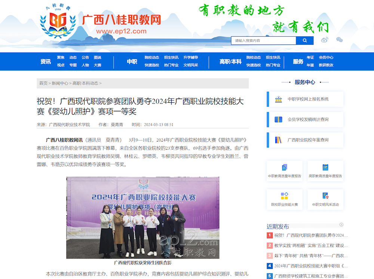374x279 pixels.
Task: Click 新闻中心 in the breadcrumb
Action: click(x=60, y=83)
